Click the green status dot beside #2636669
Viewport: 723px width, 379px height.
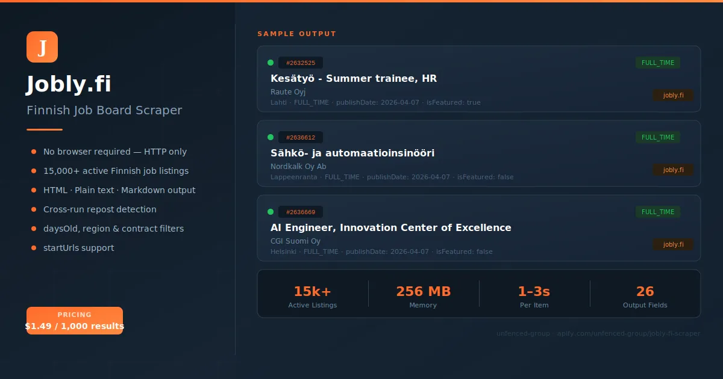tap(271, 212)
